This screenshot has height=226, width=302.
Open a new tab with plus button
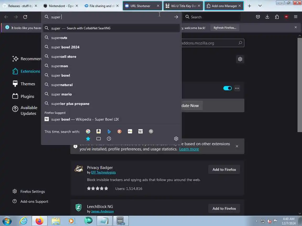(x=249, y=6)
